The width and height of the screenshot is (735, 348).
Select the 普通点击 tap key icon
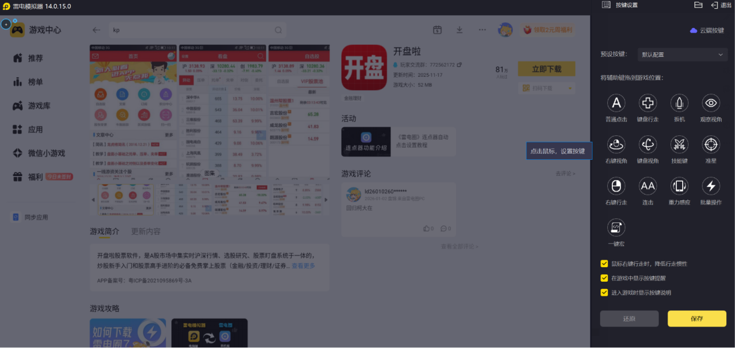click(616, 103)
